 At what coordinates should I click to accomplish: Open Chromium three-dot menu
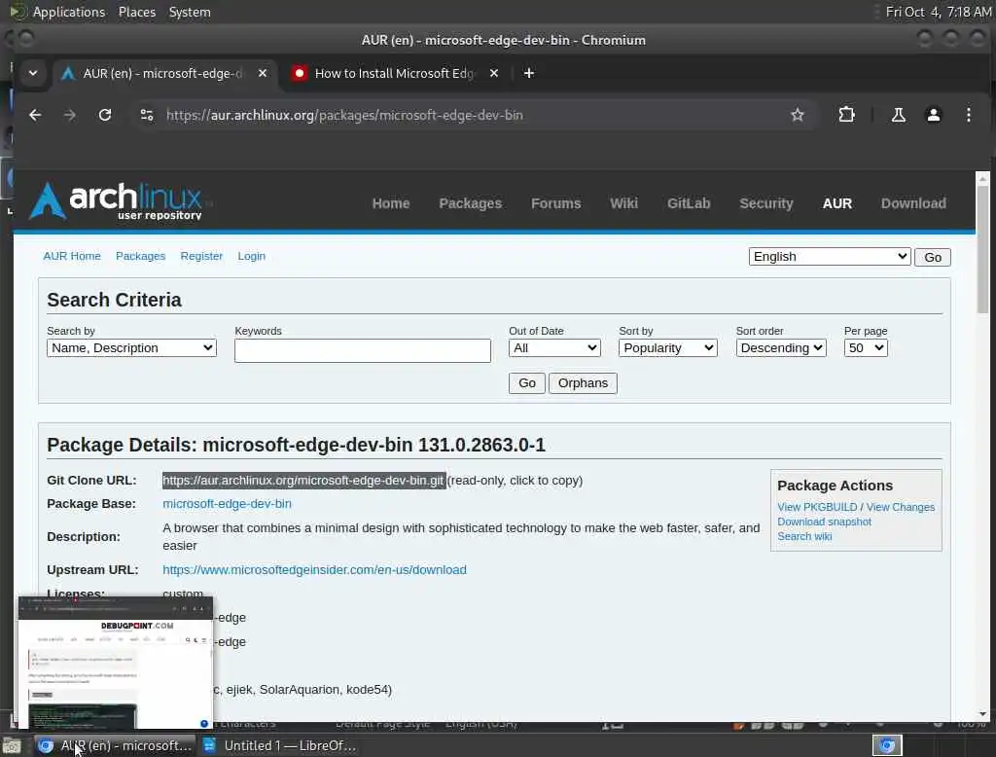click(x=968, y=115)
